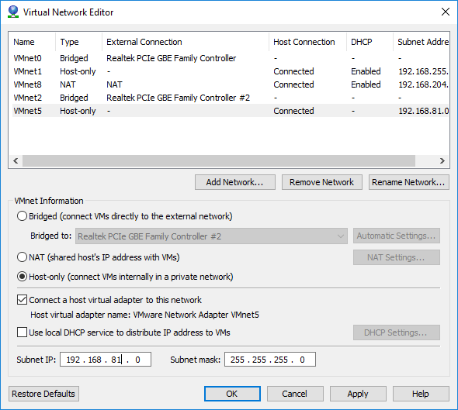Click Remove Network button
Viewport: 458px width, 410px height.
pos(322,182)
